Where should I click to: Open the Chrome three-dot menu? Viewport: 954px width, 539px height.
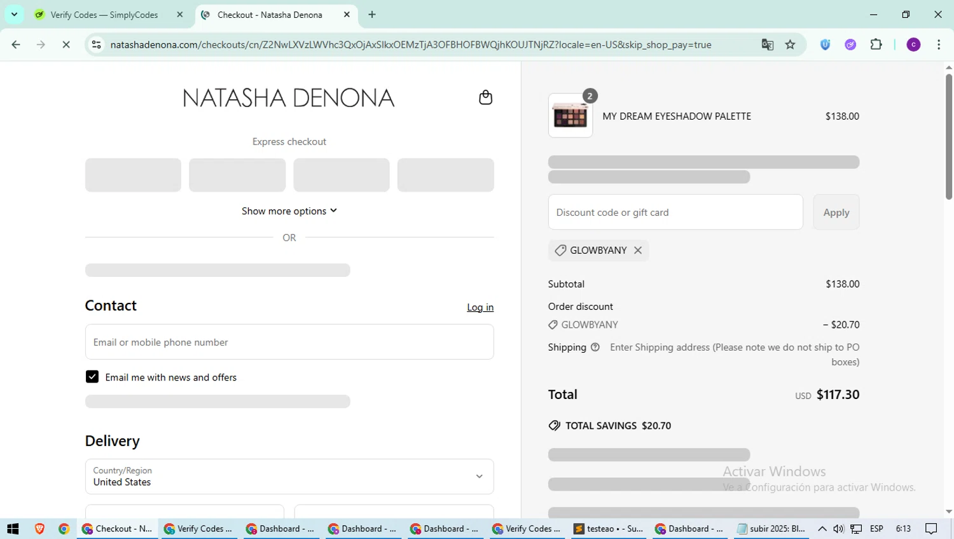click(939, 45)
